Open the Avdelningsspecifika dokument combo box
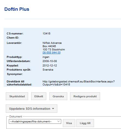Screen dimensions: 121x129 tap(35, 122)
